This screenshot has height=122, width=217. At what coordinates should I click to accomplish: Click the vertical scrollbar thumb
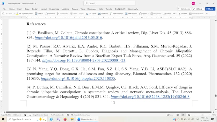(x=216, y=96)
